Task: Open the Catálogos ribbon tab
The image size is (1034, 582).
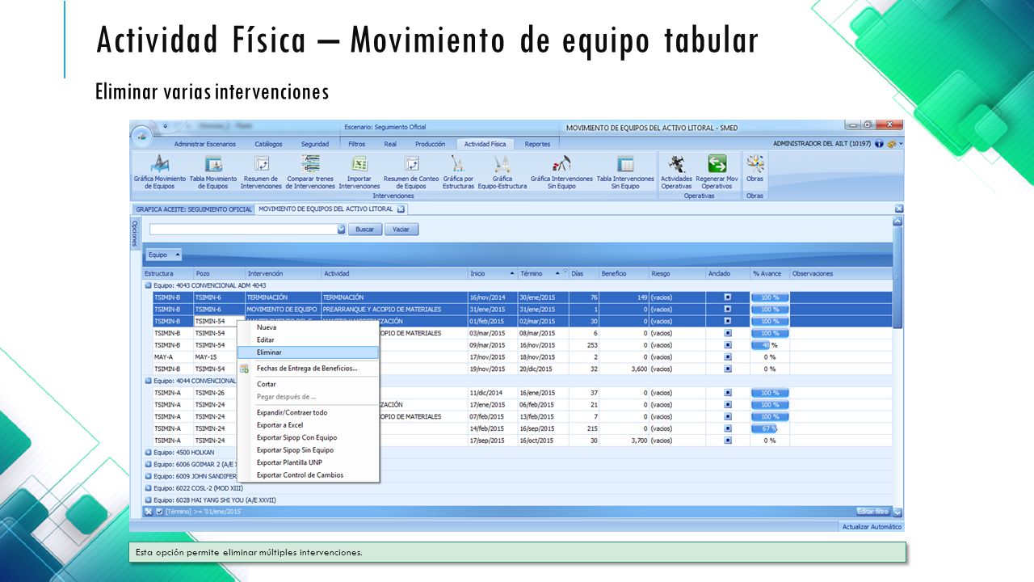Action: click(269, 144)
